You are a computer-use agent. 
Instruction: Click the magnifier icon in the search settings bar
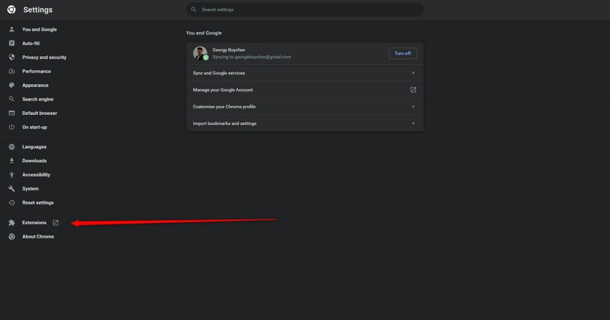[x=194, y=10]
